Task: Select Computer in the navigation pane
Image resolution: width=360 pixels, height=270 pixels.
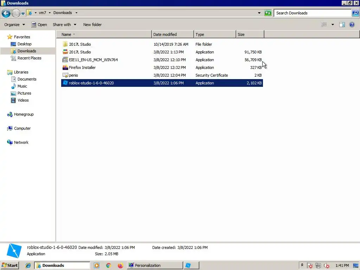Action: tap(22, 128)
